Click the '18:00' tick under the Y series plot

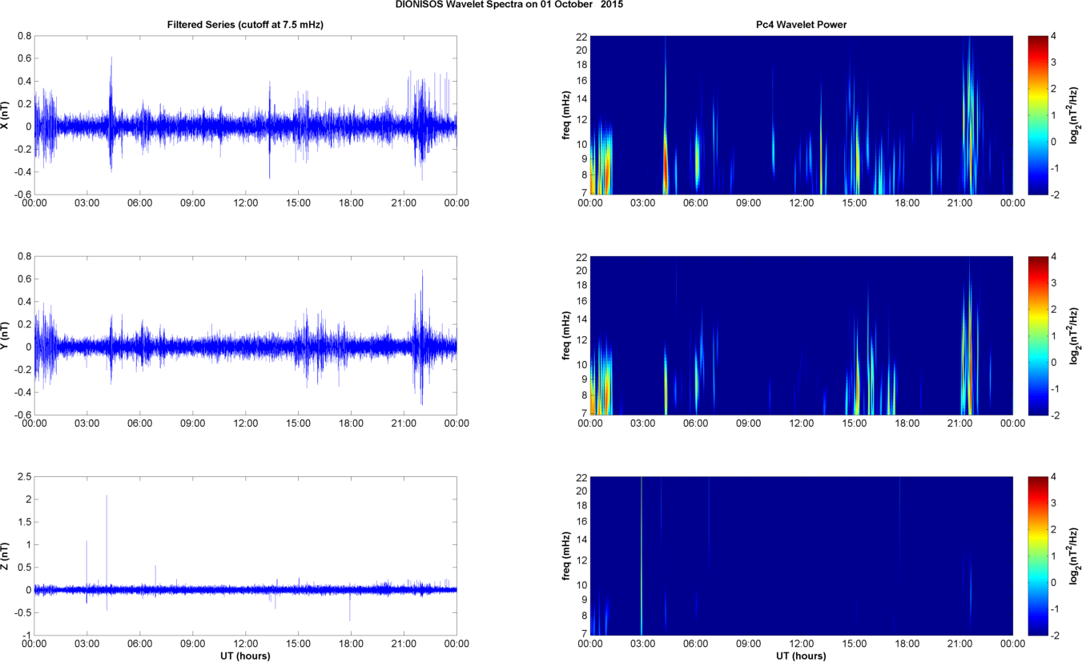[351, 423]
